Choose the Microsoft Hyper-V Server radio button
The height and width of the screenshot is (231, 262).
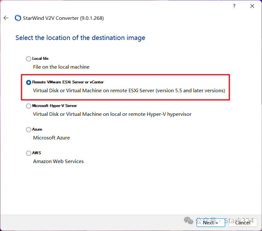(29, 106)
